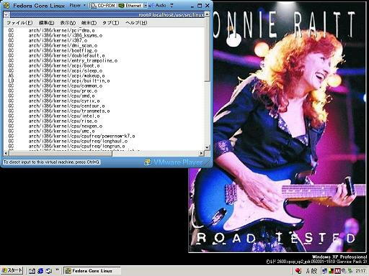Screen dimensions: 369x276
Task: Open the 編集(E) menu
Action: click(x=46, y=23)
